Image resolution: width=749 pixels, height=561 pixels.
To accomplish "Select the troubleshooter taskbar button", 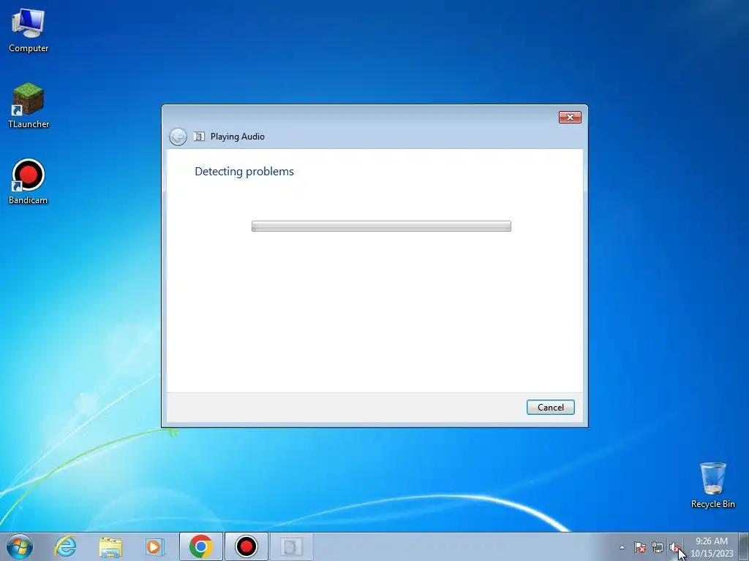I will point(291,546).
